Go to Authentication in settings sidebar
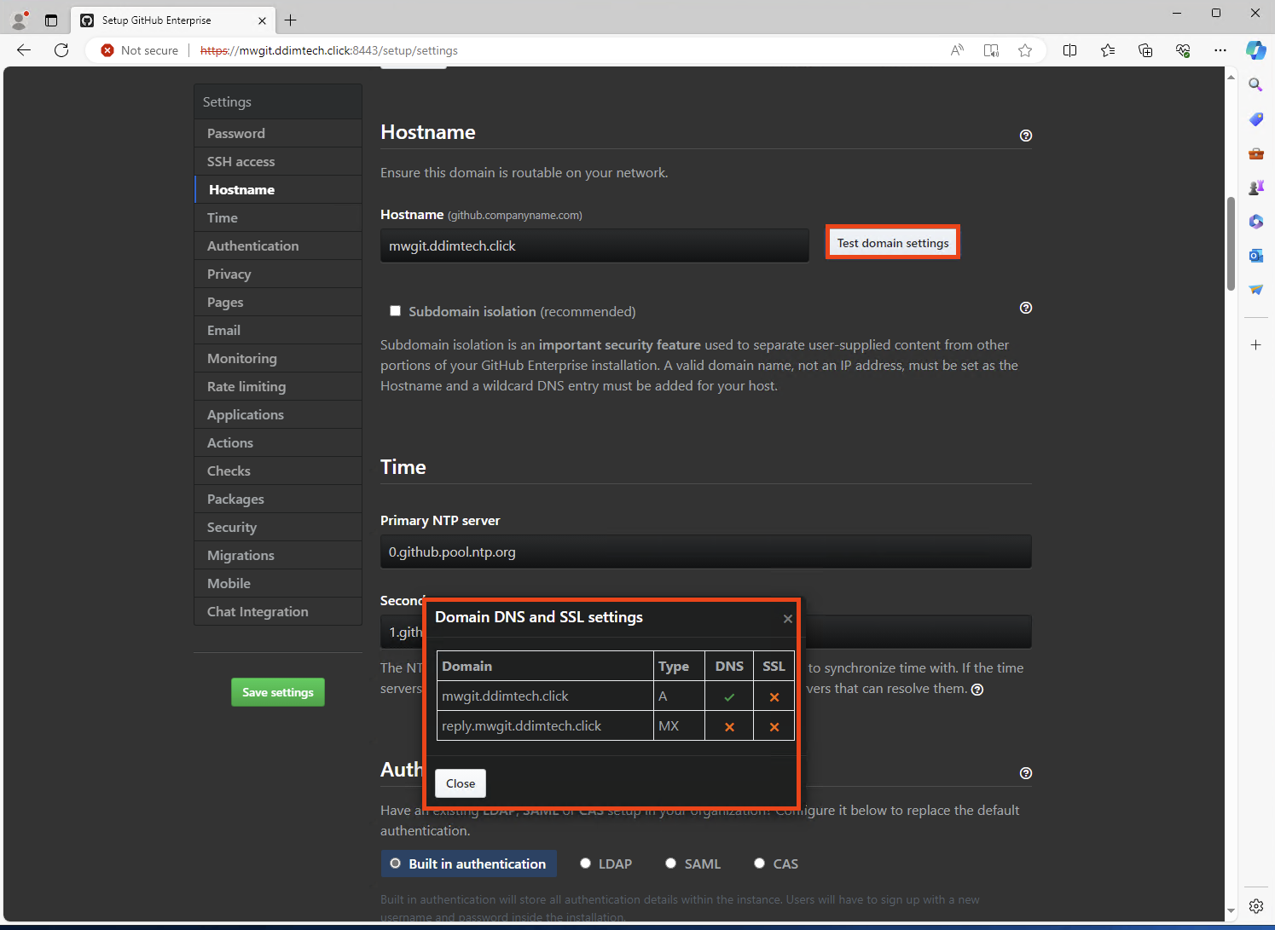This screenshot has width=1275, height=930. (x=278, y=245)
